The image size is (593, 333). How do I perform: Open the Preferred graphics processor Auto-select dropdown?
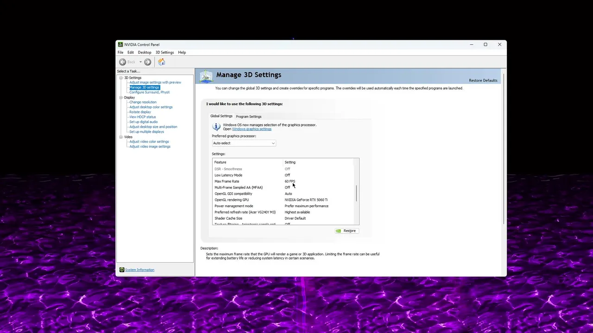[244, 143]
